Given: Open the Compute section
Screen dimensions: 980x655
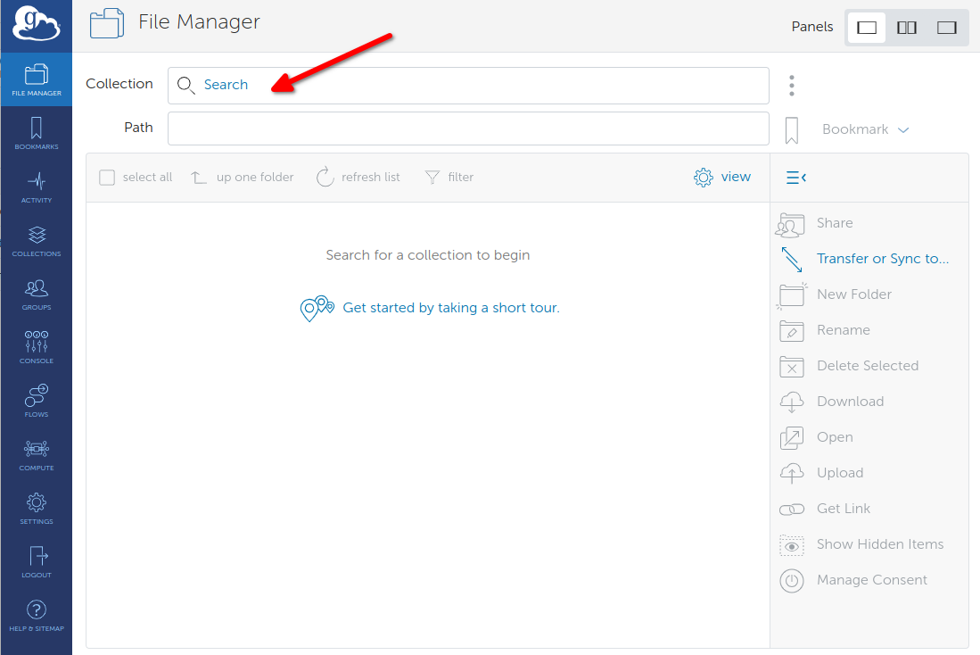Looking at the screenshot, I should 37,454.
